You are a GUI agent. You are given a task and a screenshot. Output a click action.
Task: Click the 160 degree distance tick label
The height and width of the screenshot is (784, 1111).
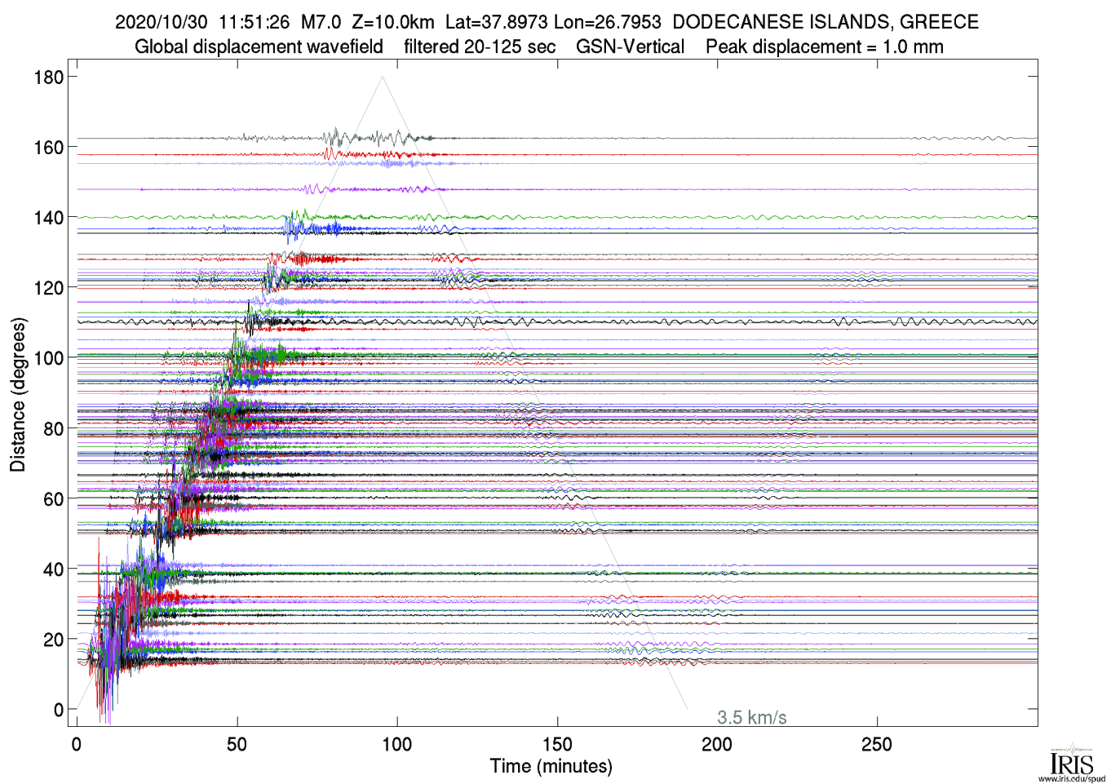point(48,148)
